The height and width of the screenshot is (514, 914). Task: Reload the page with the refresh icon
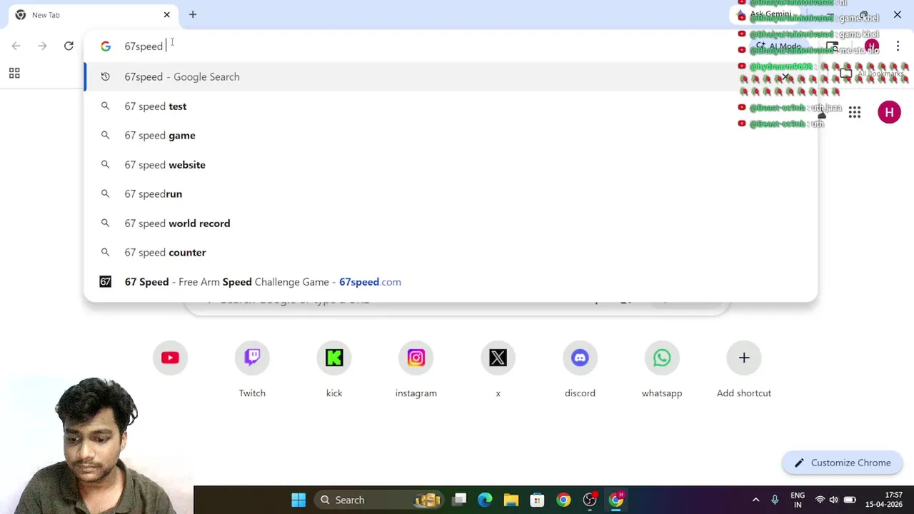point(69,46)
